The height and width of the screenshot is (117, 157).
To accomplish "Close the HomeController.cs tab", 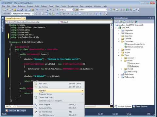I will [24, 18].
